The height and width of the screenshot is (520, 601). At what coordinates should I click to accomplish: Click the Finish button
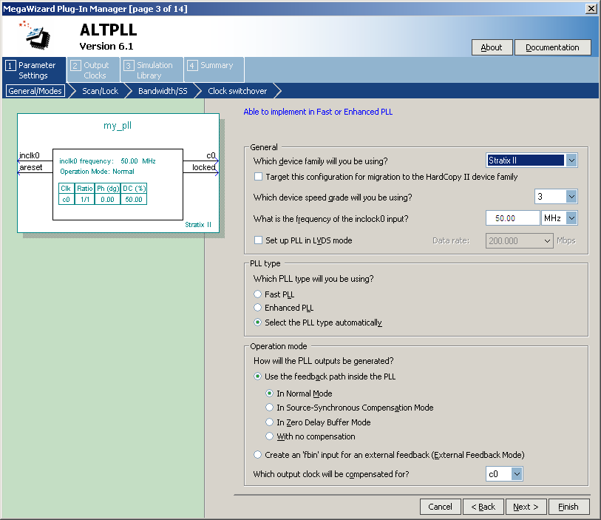coord(568,507)
